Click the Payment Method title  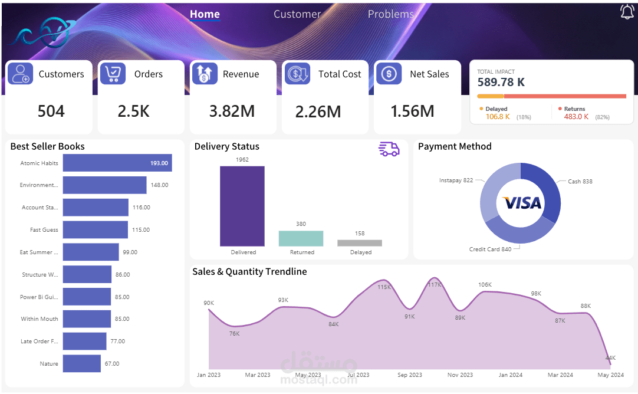coord(455,146)
